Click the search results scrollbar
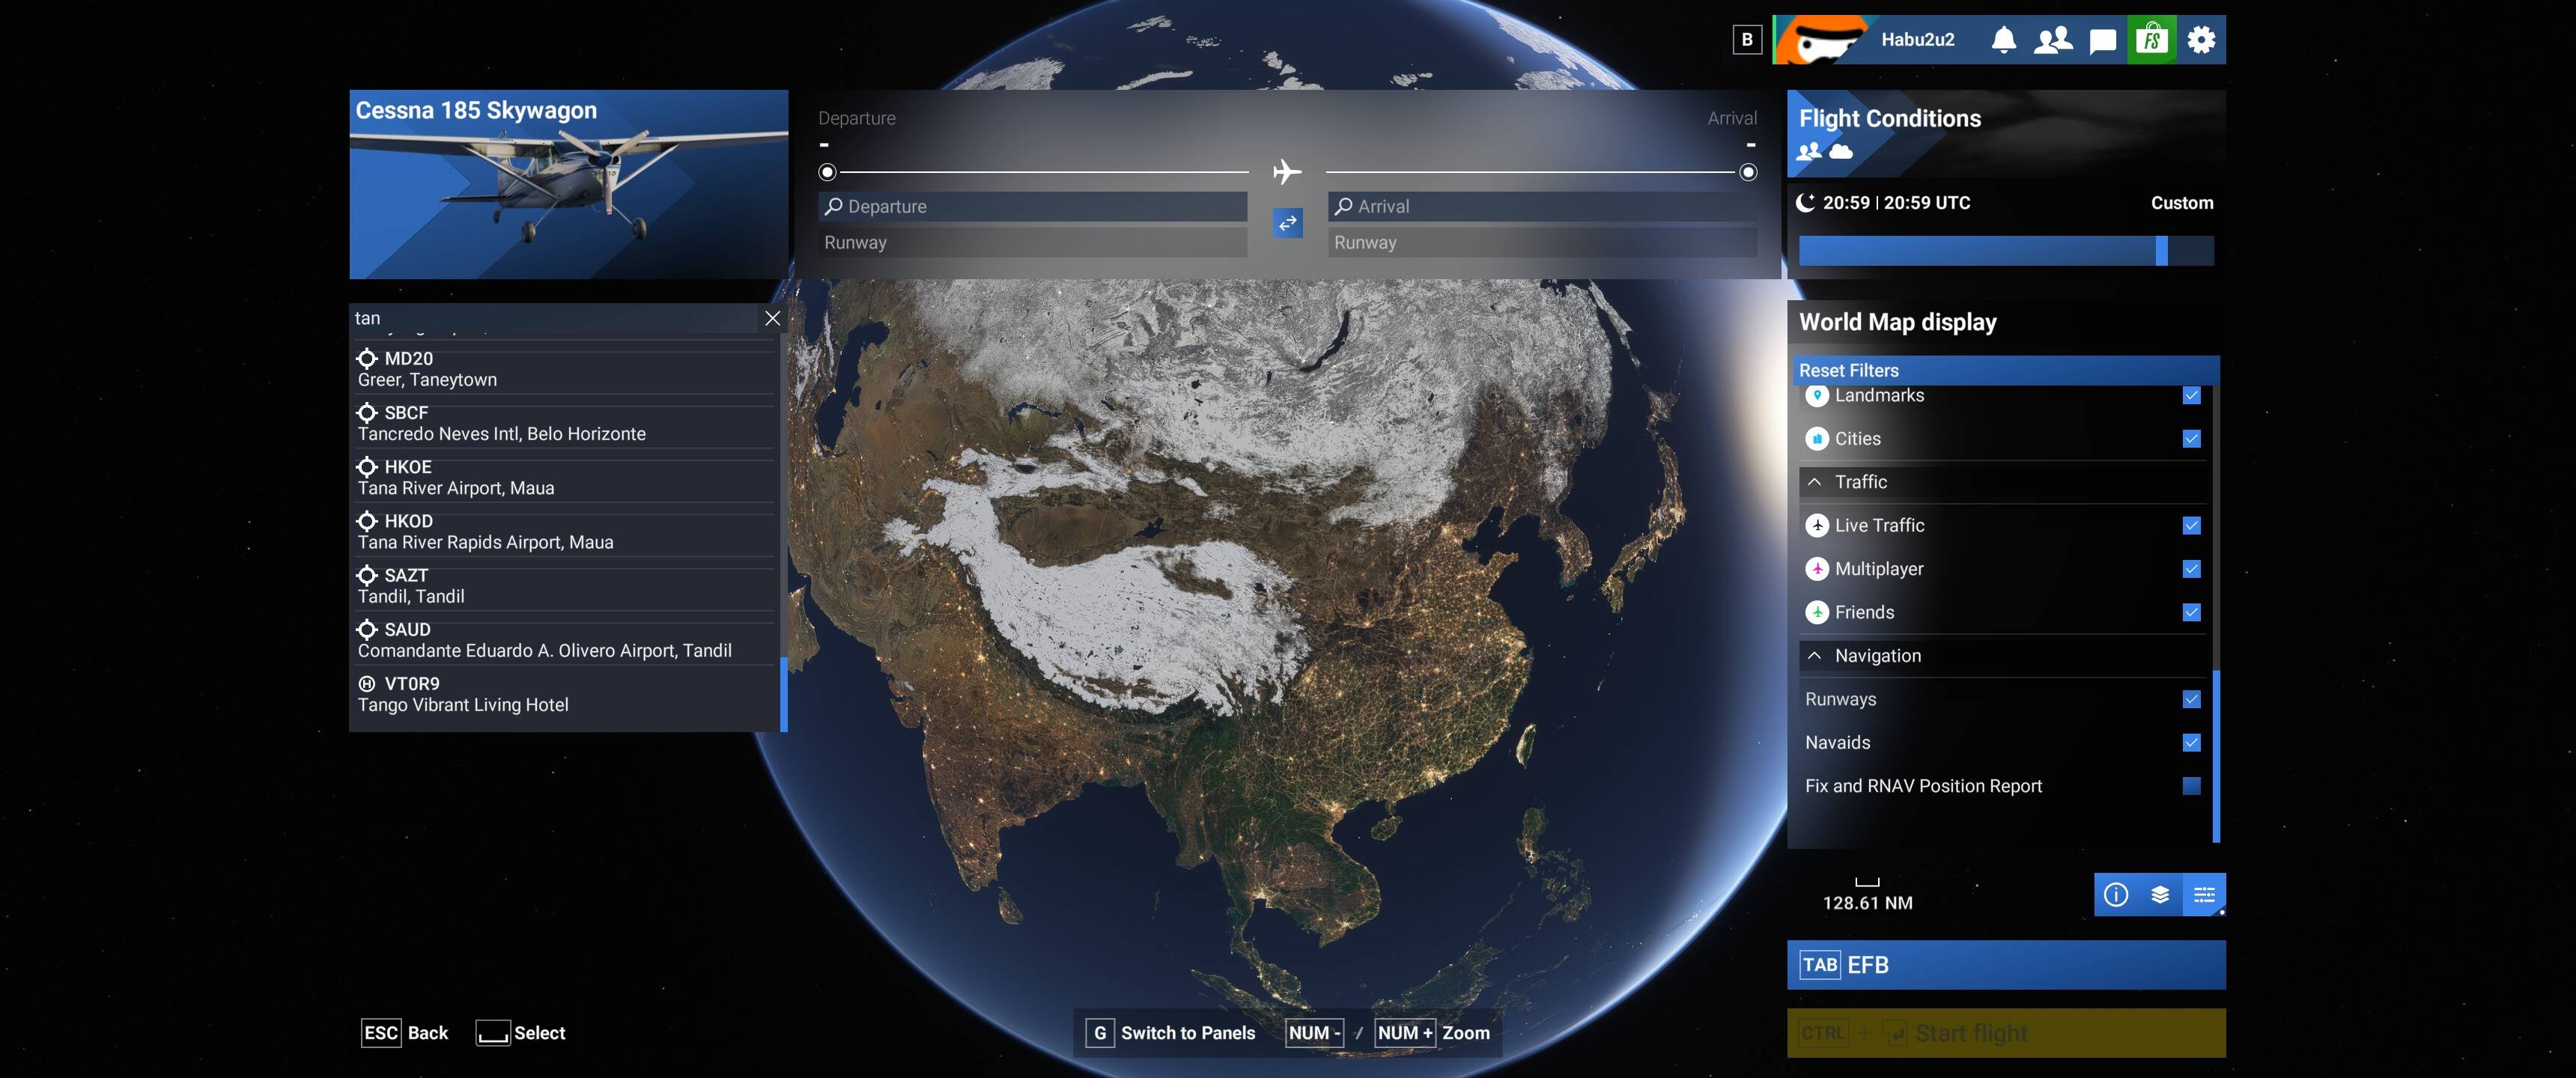This screenshot has height=1078, width=2576. [x=784, y=694]
